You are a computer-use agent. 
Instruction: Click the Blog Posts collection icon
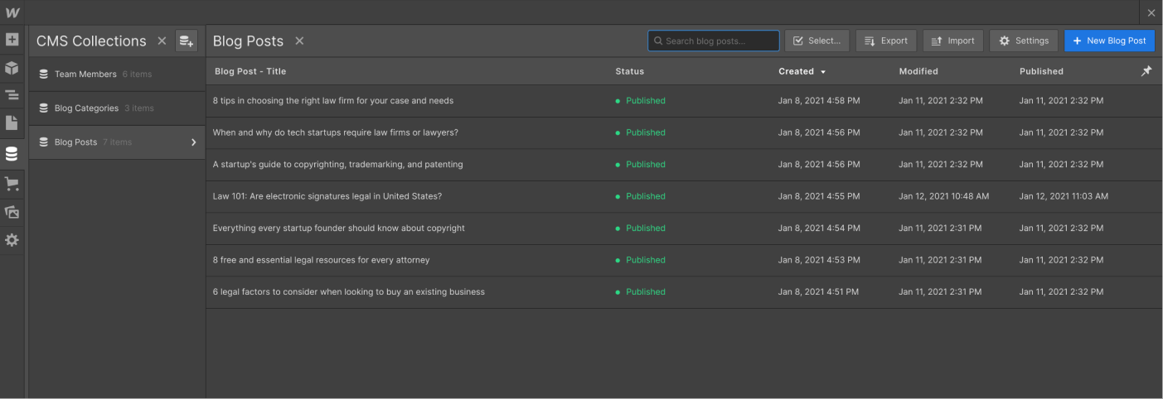tap(44, 142)
